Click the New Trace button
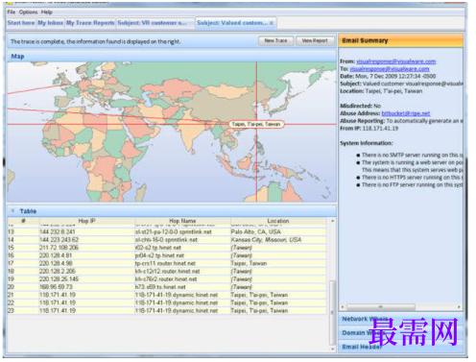 (275, 41)
